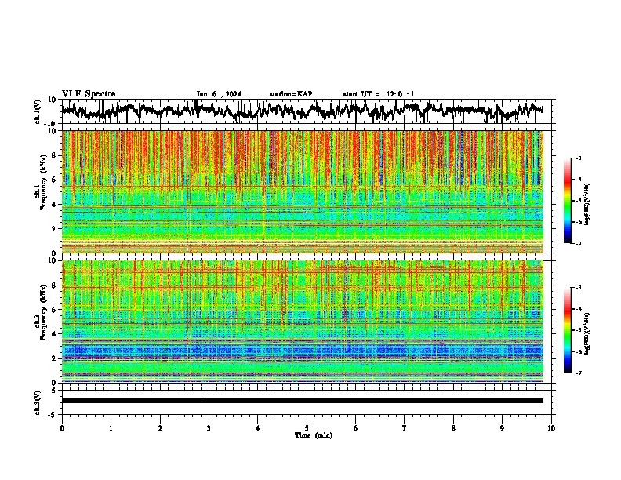
Task: Click the black band in the ch.3(V) panel
Action: tap(303, 401)
